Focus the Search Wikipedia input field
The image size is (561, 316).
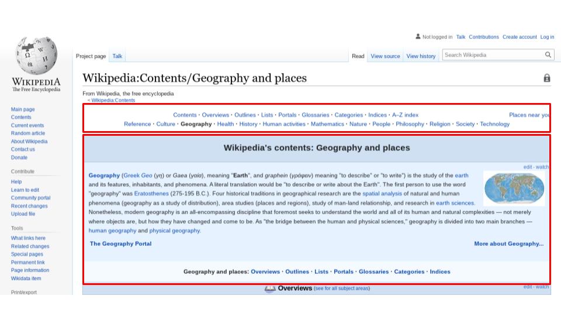(x=493, y=55)
